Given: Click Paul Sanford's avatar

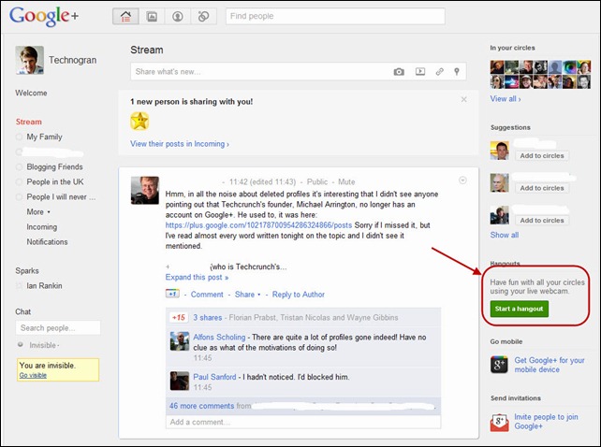Looking at the screenshot, I should pos(180,381).
